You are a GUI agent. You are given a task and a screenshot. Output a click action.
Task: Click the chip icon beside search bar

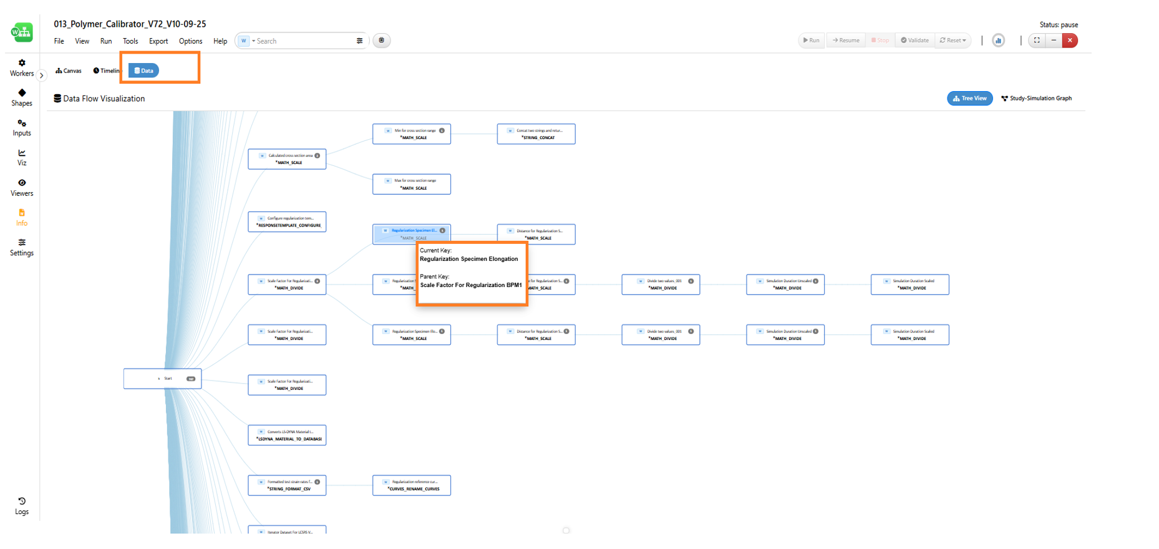pos(382,41)
